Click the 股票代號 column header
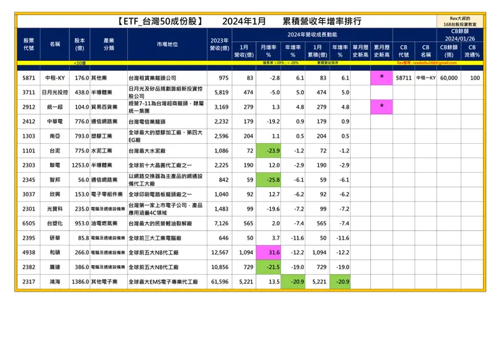The image size is (500, 353). coord(28,45)
